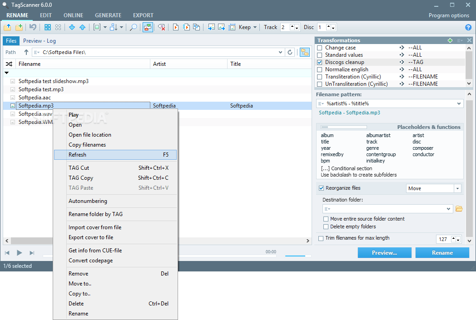This screenshot has width=476, height=320.
Task: Toggle album art preview toolbar icon
Action: pos(148,27)
